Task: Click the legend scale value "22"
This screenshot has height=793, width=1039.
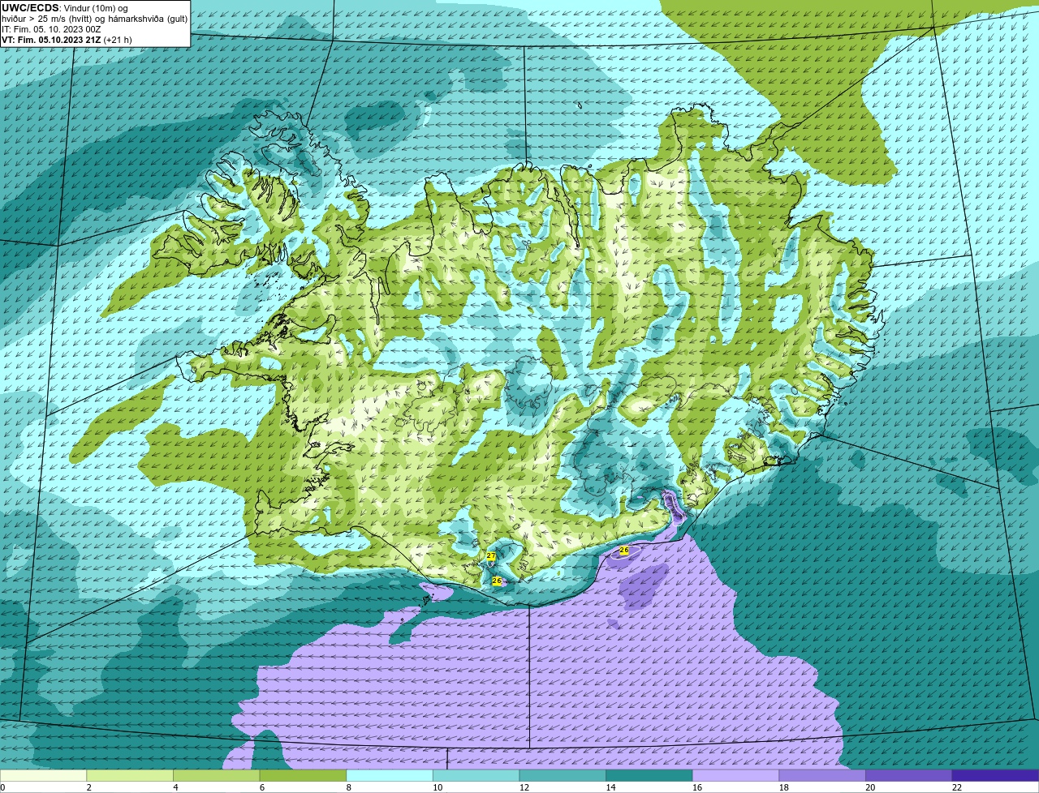Action: pos(957,787)
